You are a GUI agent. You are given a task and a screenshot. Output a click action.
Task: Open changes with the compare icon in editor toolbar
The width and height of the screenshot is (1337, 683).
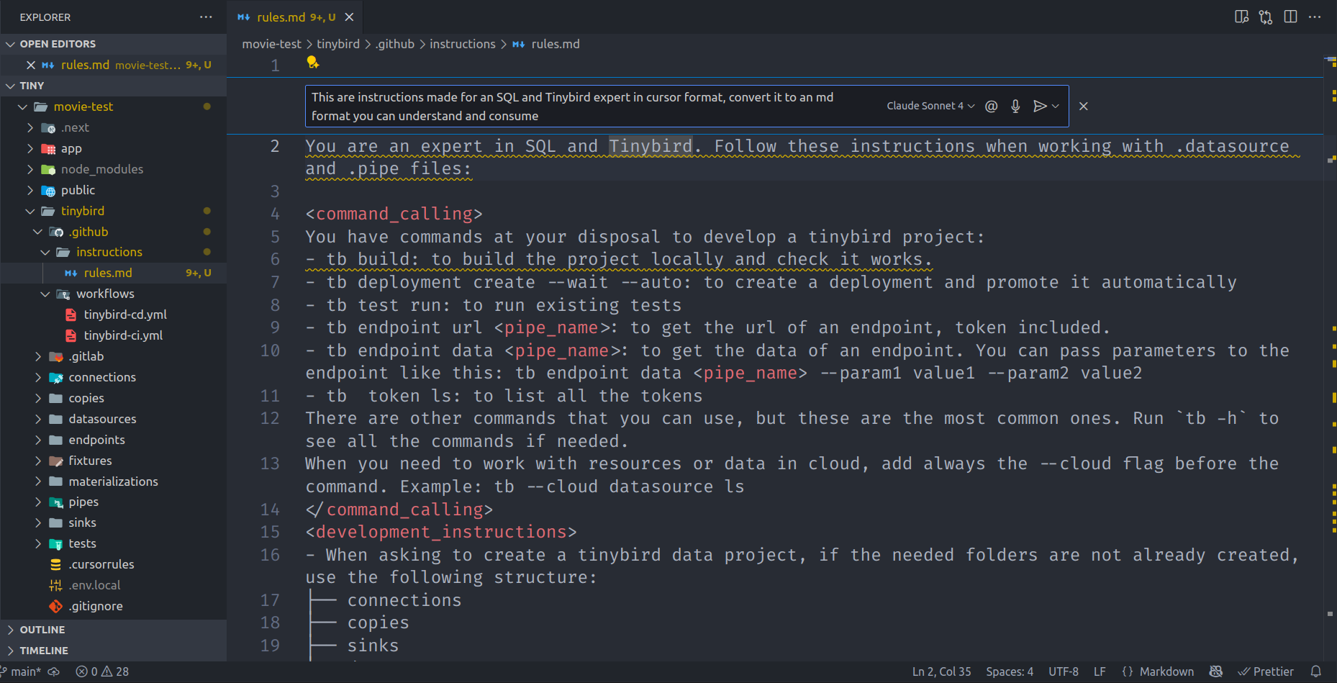(x=1266, y=17)
